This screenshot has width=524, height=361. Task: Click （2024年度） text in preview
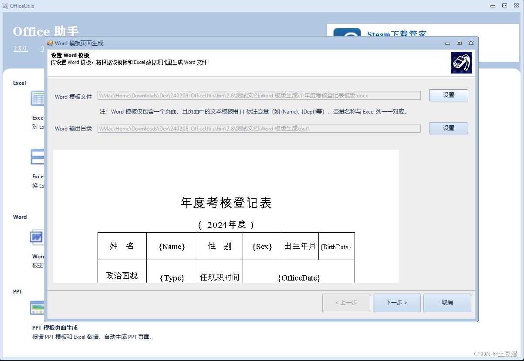tap(226, 225)
